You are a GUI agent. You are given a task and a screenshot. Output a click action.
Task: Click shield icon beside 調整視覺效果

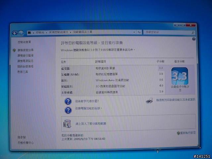[14, 50]
